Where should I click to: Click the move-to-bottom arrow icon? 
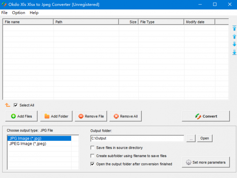(234, 52)
